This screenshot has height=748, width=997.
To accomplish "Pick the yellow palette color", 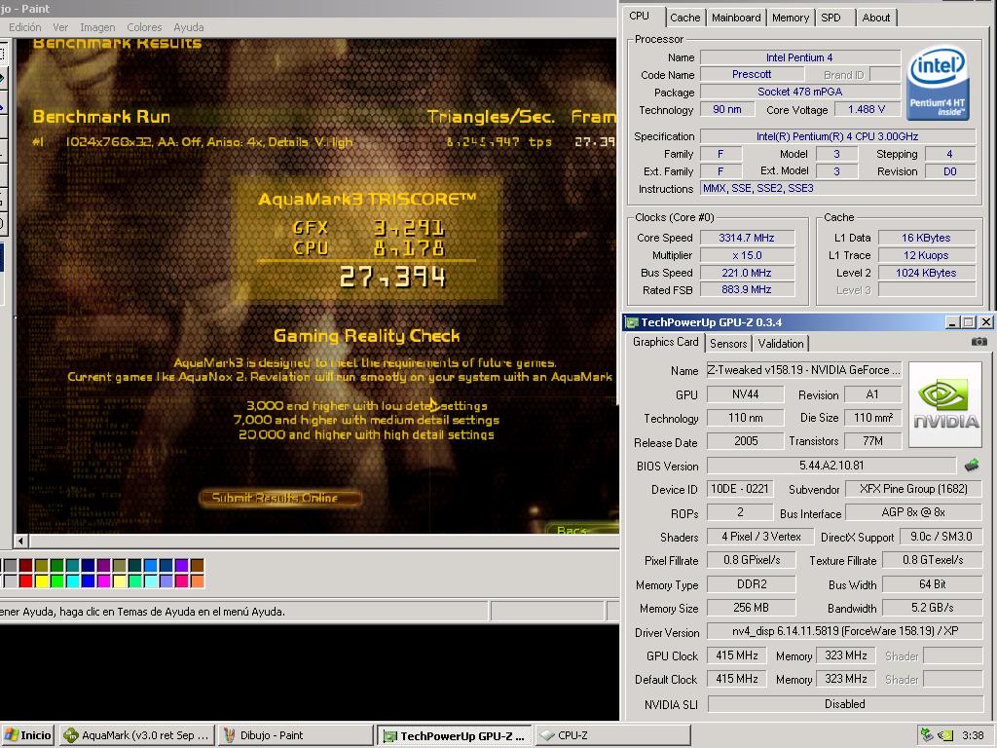I will [x=41, y=580].
